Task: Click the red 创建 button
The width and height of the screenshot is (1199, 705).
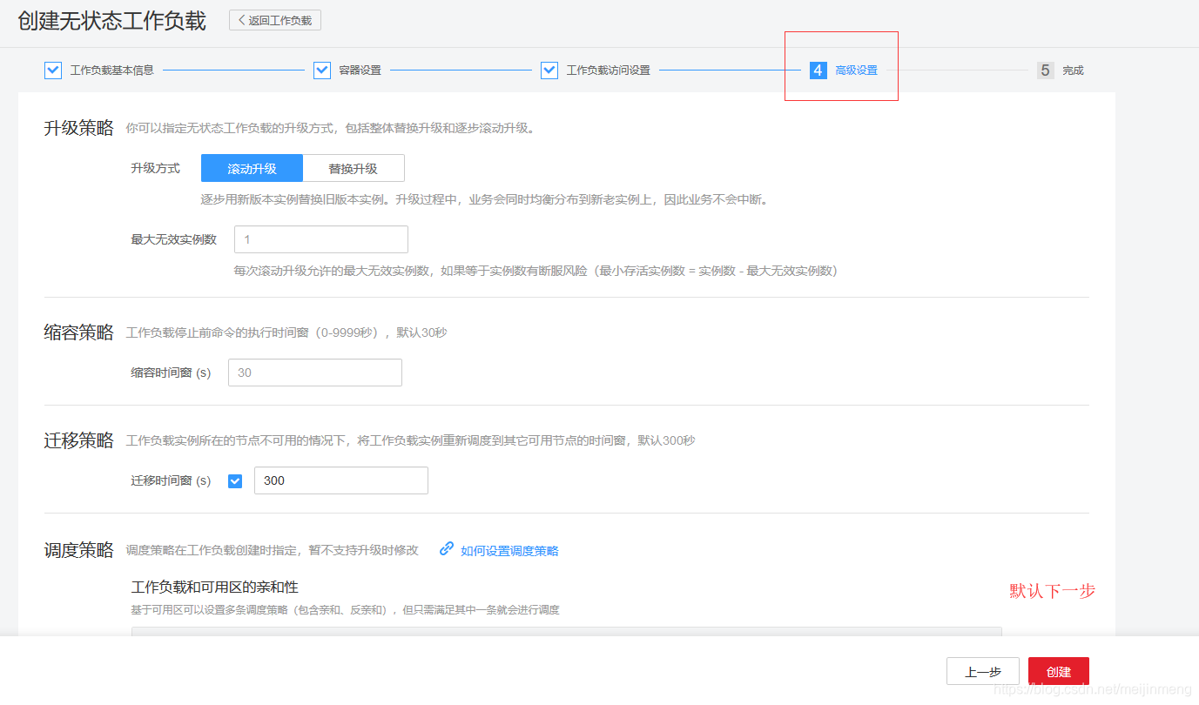Action: point(1059,671)
